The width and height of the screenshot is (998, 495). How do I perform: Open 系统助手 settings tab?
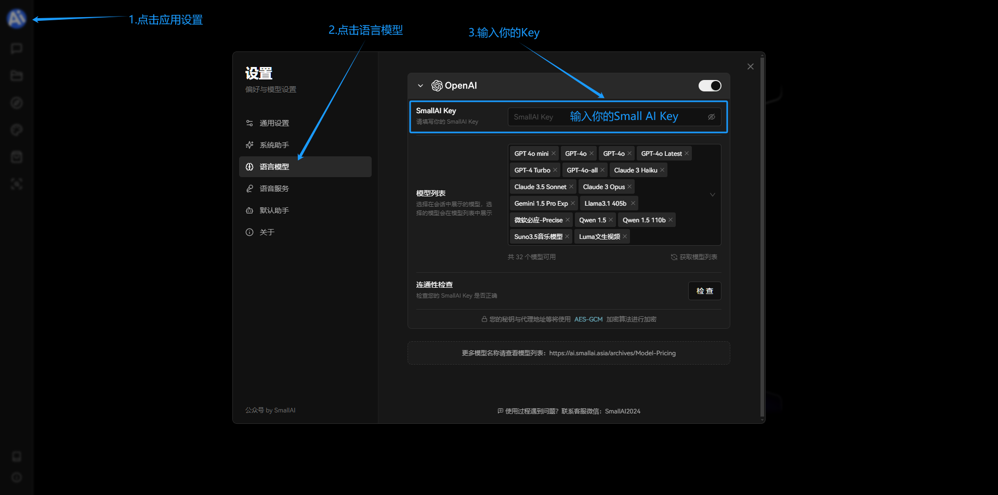tap(305, 145)
